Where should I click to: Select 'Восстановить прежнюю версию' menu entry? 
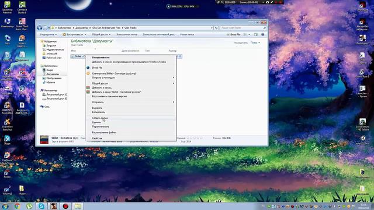(x=131, y=96)
